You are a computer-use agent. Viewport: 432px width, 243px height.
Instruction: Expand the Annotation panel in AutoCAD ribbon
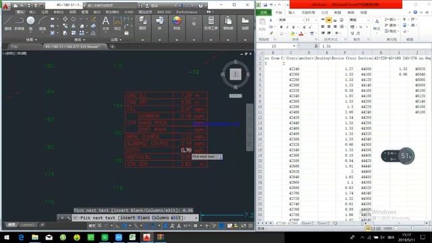point(116,40)
